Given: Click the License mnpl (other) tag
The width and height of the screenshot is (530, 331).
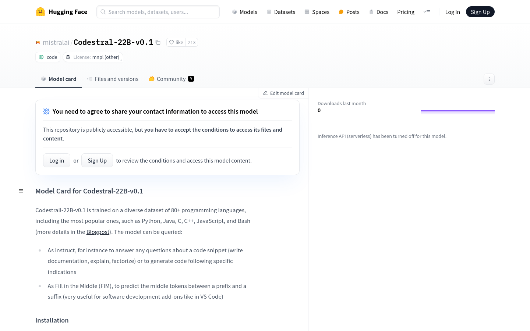Looking at the screenshot, I should (x=93, y=57).
